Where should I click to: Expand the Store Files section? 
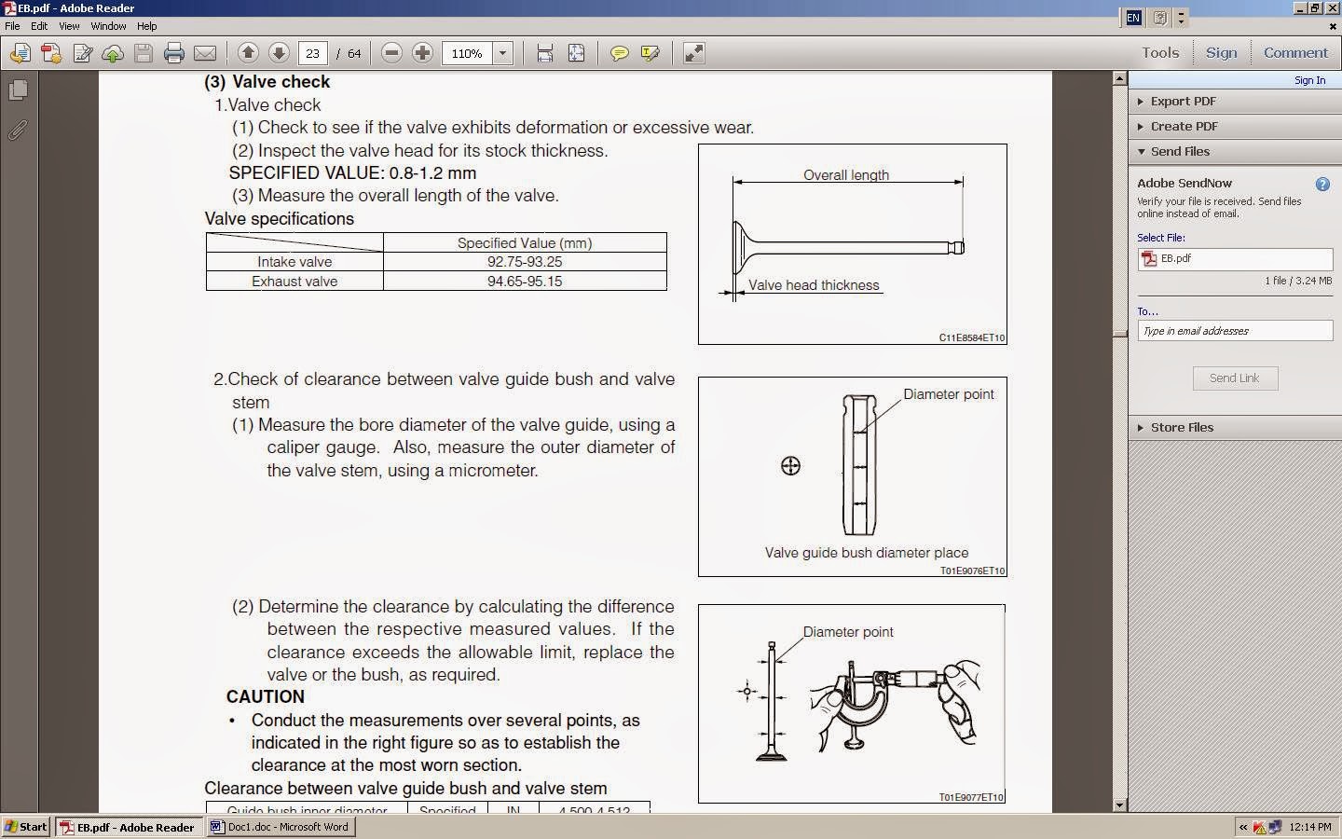[x=1235, y=428]
